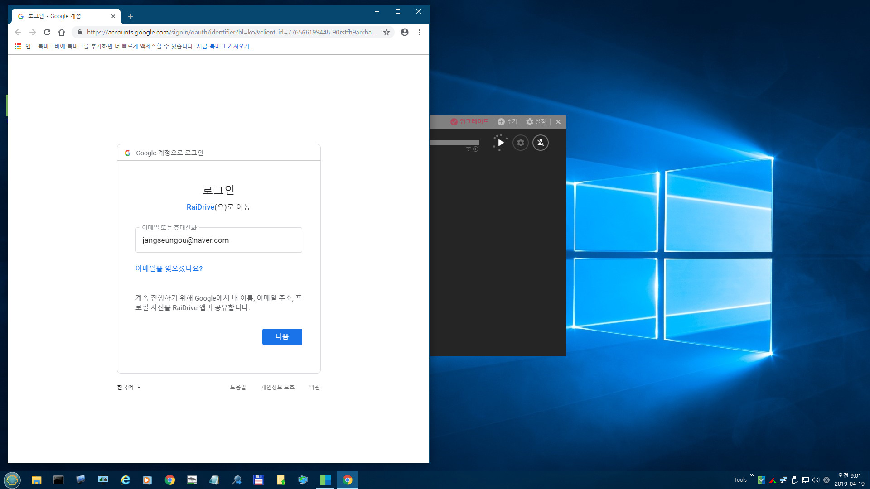Close the 로그인 - Google 계정 tab
Viewport: 870px width, 489px height.
point(113,16)
